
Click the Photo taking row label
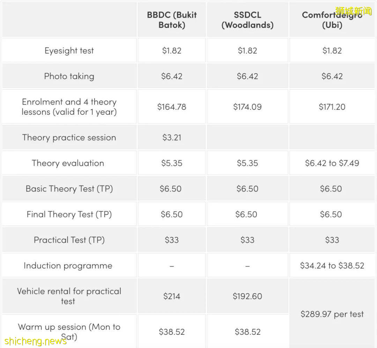click(x=69, y=76)
